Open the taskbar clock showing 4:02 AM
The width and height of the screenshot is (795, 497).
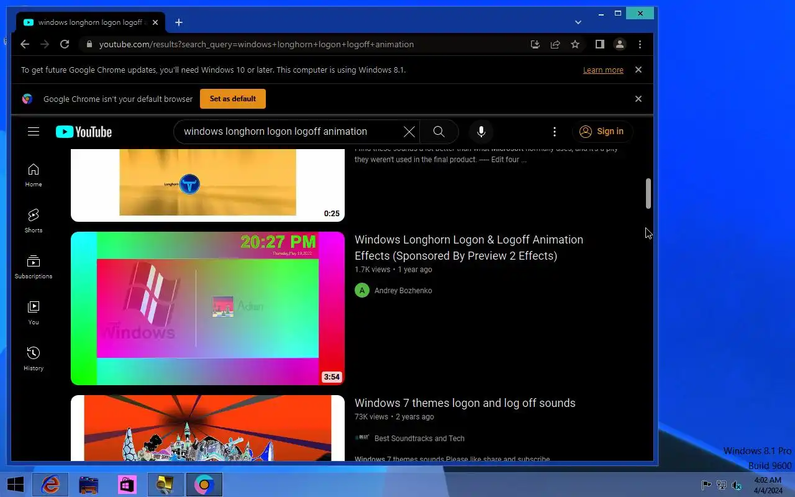tap(768, 485)
